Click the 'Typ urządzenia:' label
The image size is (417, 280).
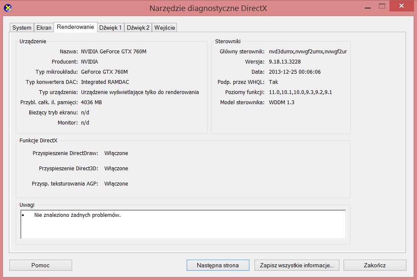point(58,92)
